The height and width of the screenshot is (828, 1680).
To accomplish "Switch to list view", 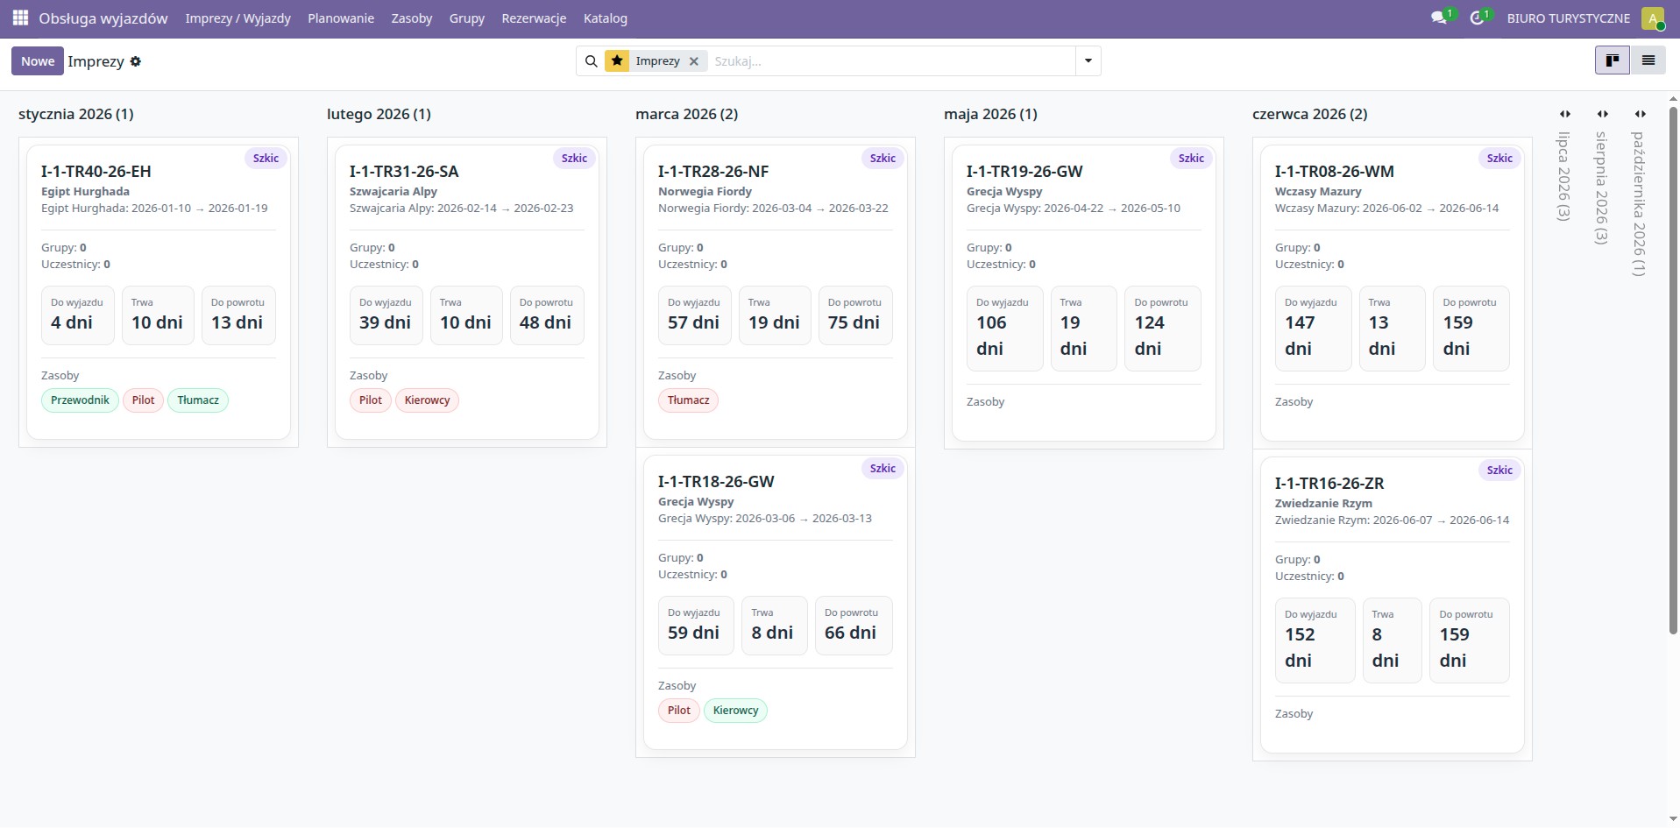I will click(1648, 60).
